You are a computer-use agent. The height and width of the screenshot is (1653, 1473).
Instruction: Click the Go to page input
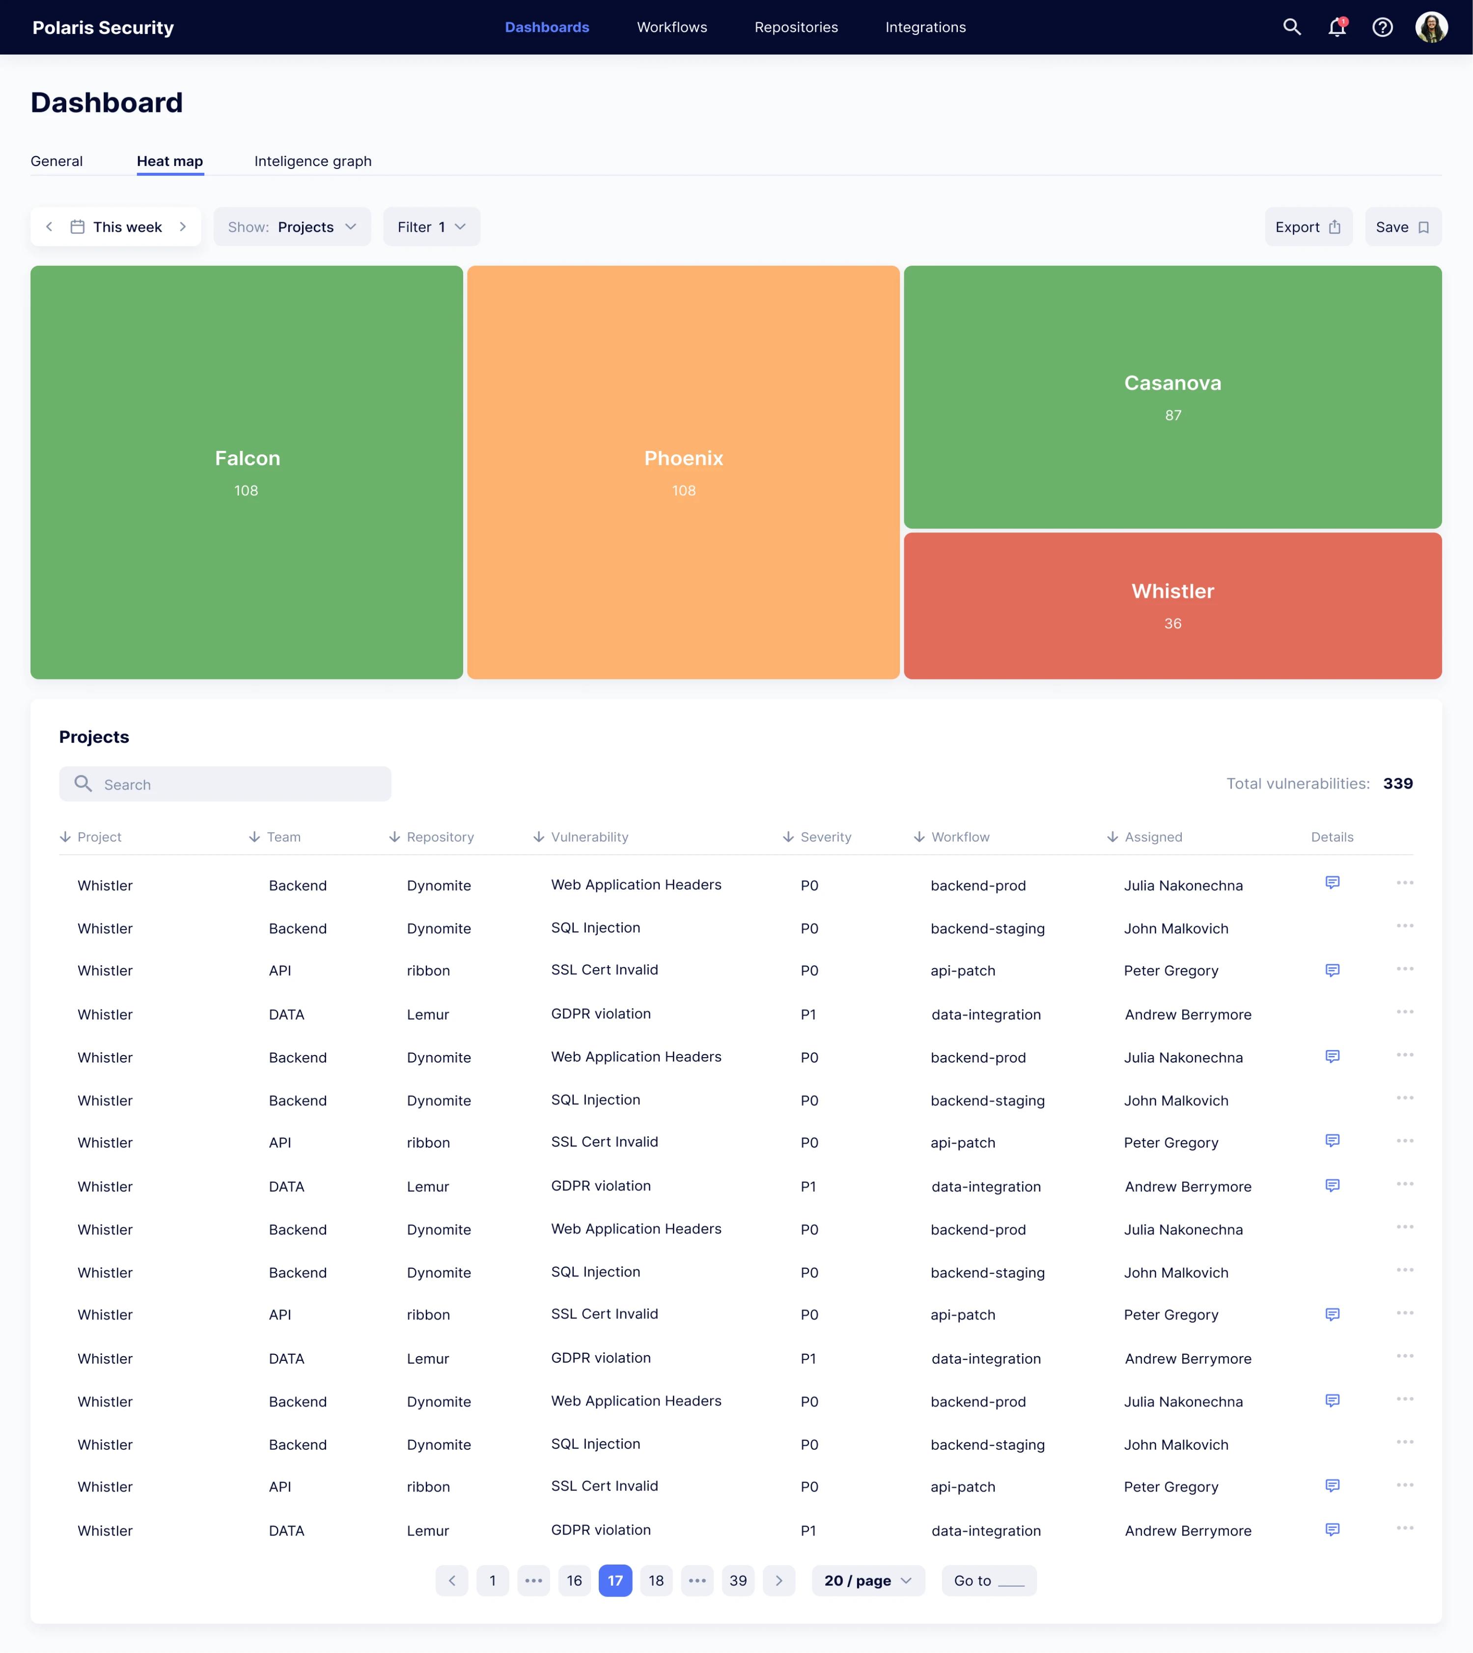tap(988, 1580)
